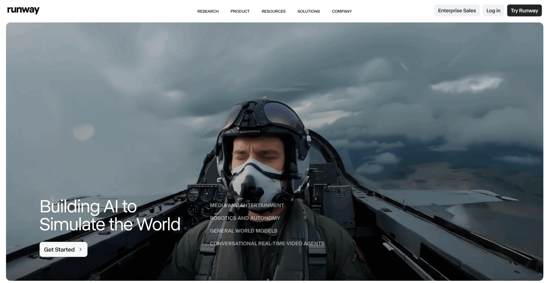Open the Robotics and Autonomy link
546x283 pixels.
(245, 218)
